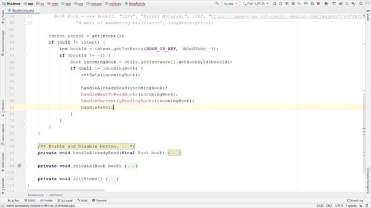Click the Search Everywhere magnifier icon
The height and width of the screenshot is (208, 371).
361,3
